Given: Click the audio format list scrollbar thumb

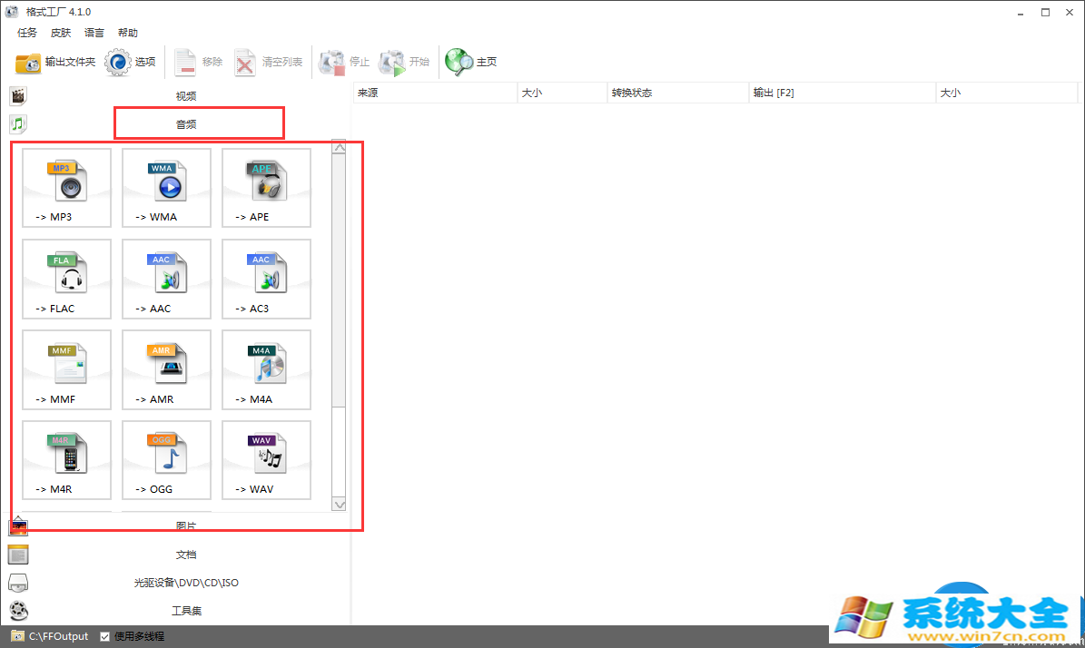Looking at the screenshot, I should (339, 280).
